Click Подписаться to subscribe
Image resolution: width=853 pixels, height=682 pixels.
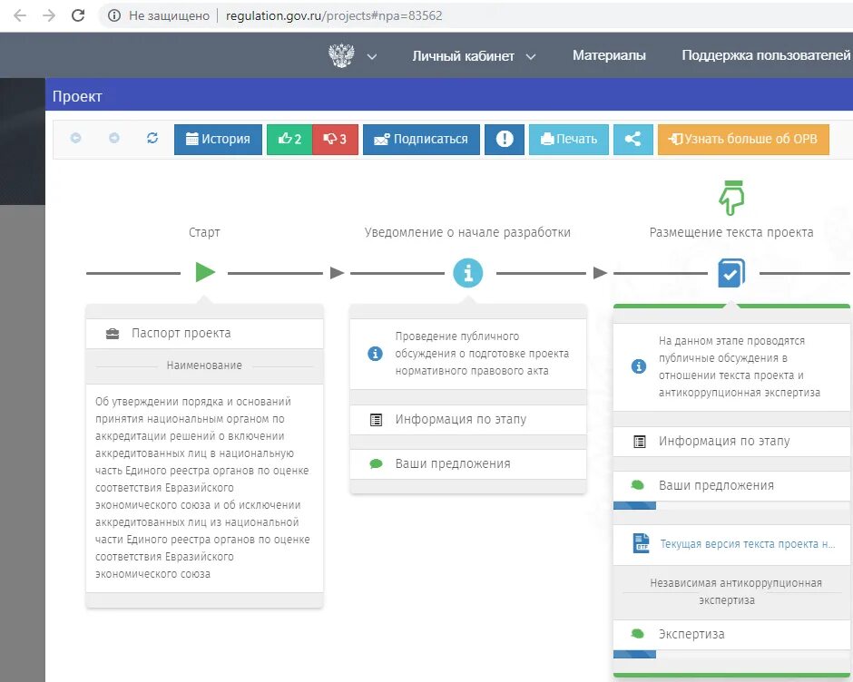[421, 140]
